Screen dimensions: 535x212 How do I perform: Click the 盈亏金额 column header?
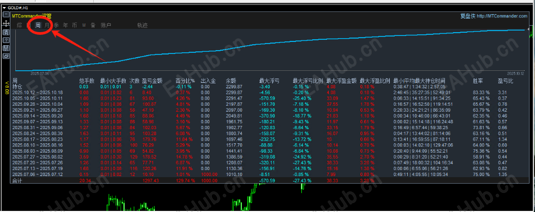[152, 81]
